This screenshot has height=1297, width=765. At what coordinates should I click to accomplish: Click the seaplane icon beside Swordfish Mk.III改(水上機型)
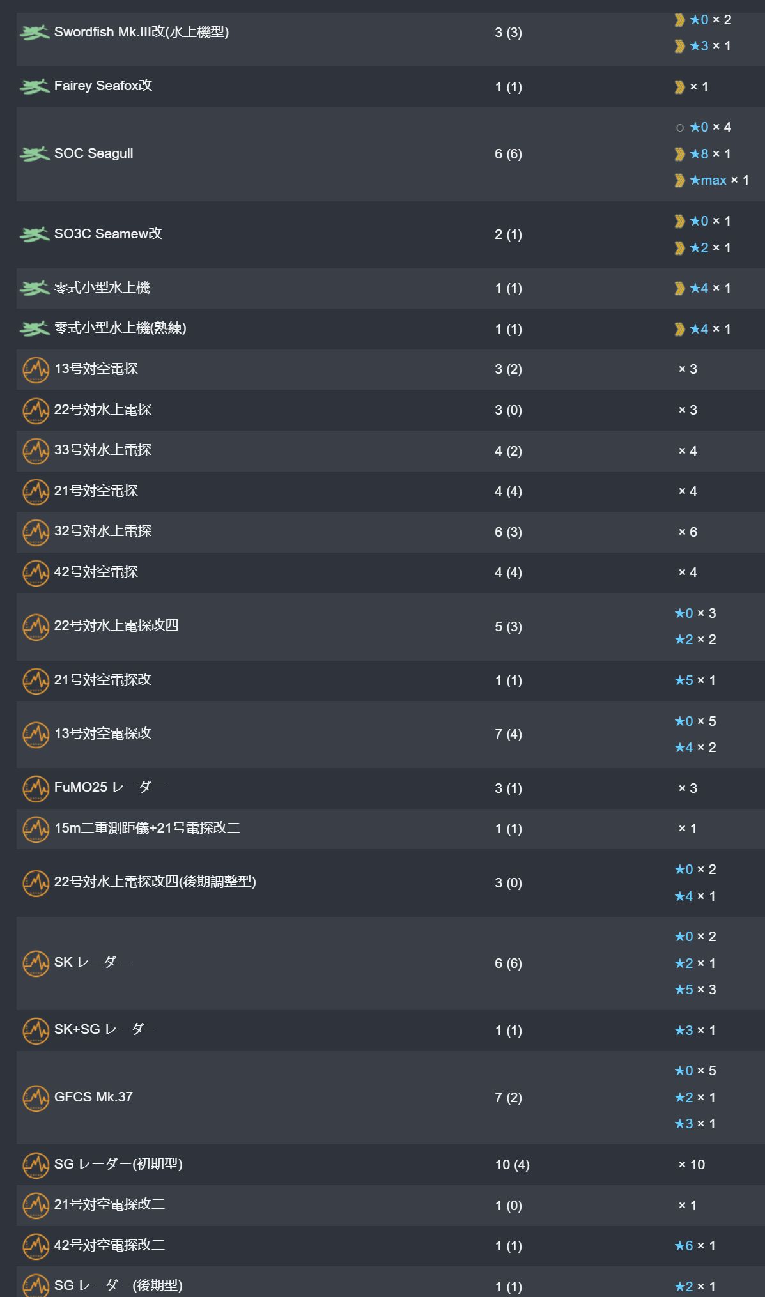click(35, 33)
